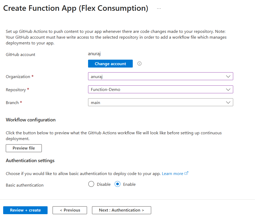Click the info icon beside Change account
Viewport: 255px width, 216px height.
[139, 64]
